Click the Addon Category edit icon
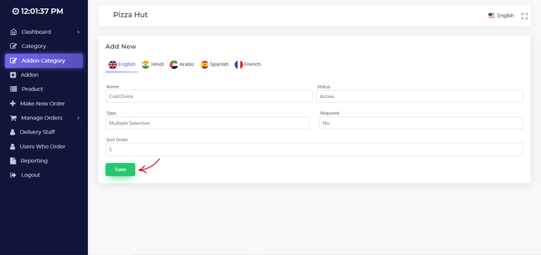 coord(14,60)
